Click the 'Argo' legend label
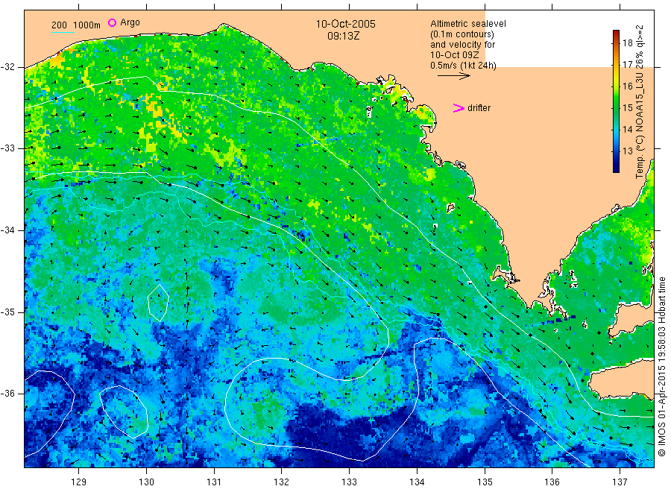 [130, 22]
